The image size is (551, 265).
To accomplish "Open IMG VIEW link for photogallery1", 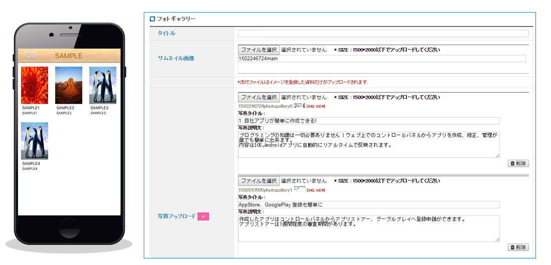I will point(316,190).
